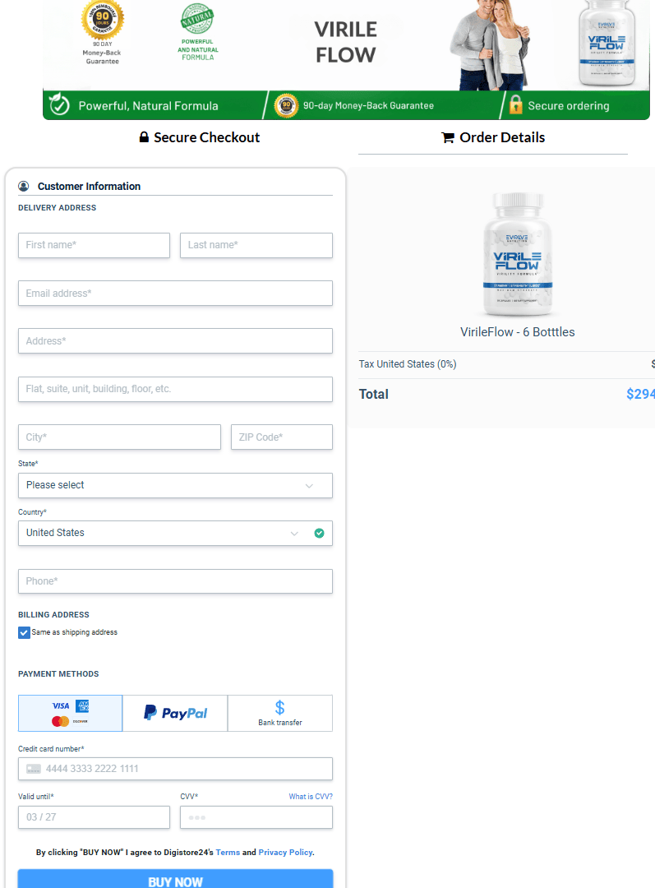Select the PayPal payment method tab
This screenshot has height=888, width=655.
coord(175,713)
